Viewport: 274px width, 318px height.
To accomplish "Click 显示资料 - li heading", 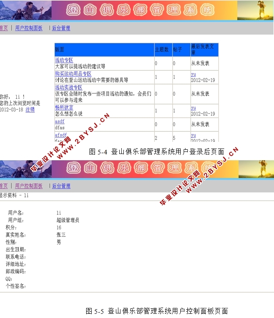I will (x=14, y=195).
